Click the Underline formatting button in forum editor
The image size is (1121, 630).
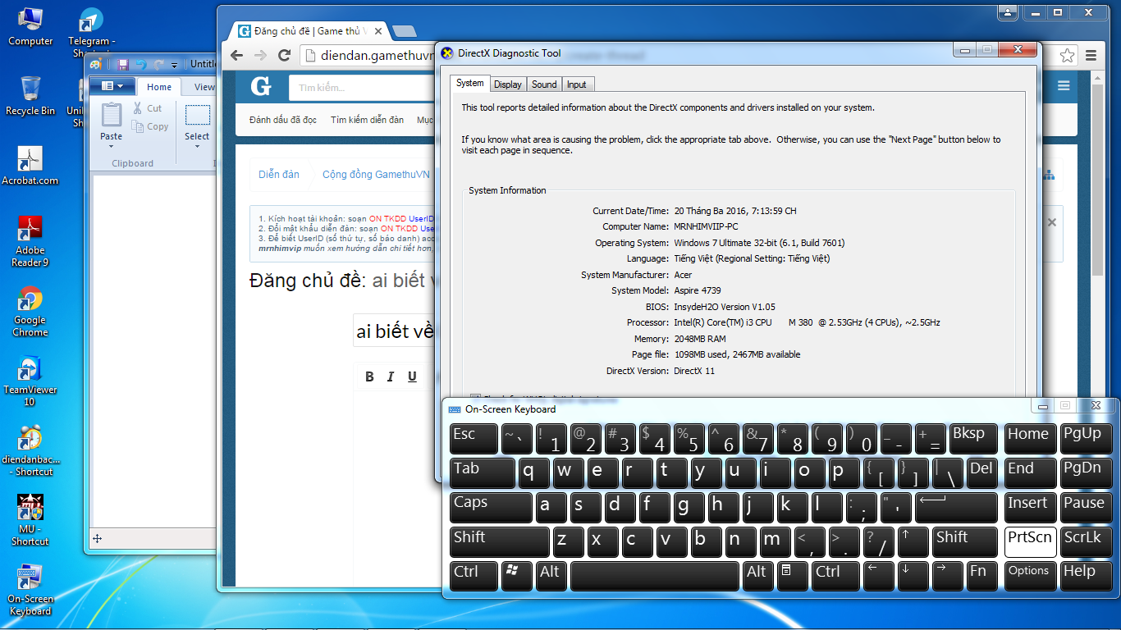click(412, 377)
